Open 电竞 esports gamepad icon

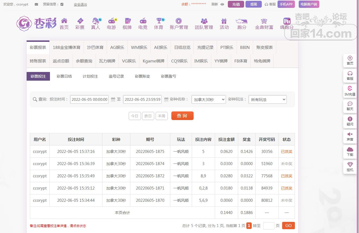pos(143,21)
